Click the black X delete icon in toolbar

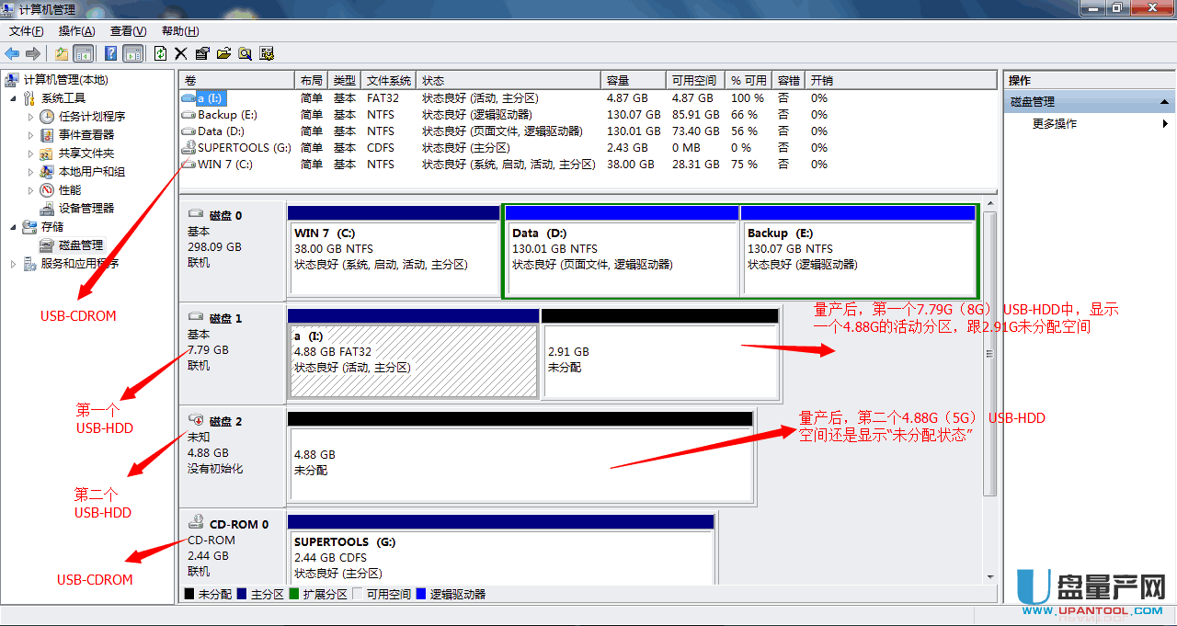coord(181,53)
